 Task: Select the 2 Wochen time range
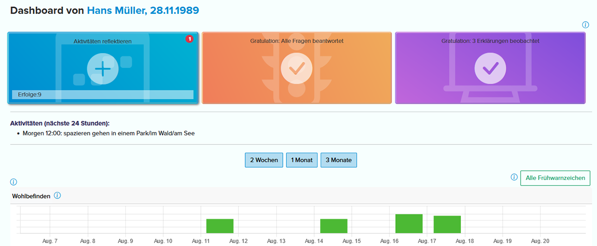point(264,160)
